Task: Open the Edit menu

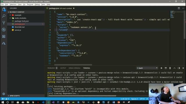Action: 6,5
